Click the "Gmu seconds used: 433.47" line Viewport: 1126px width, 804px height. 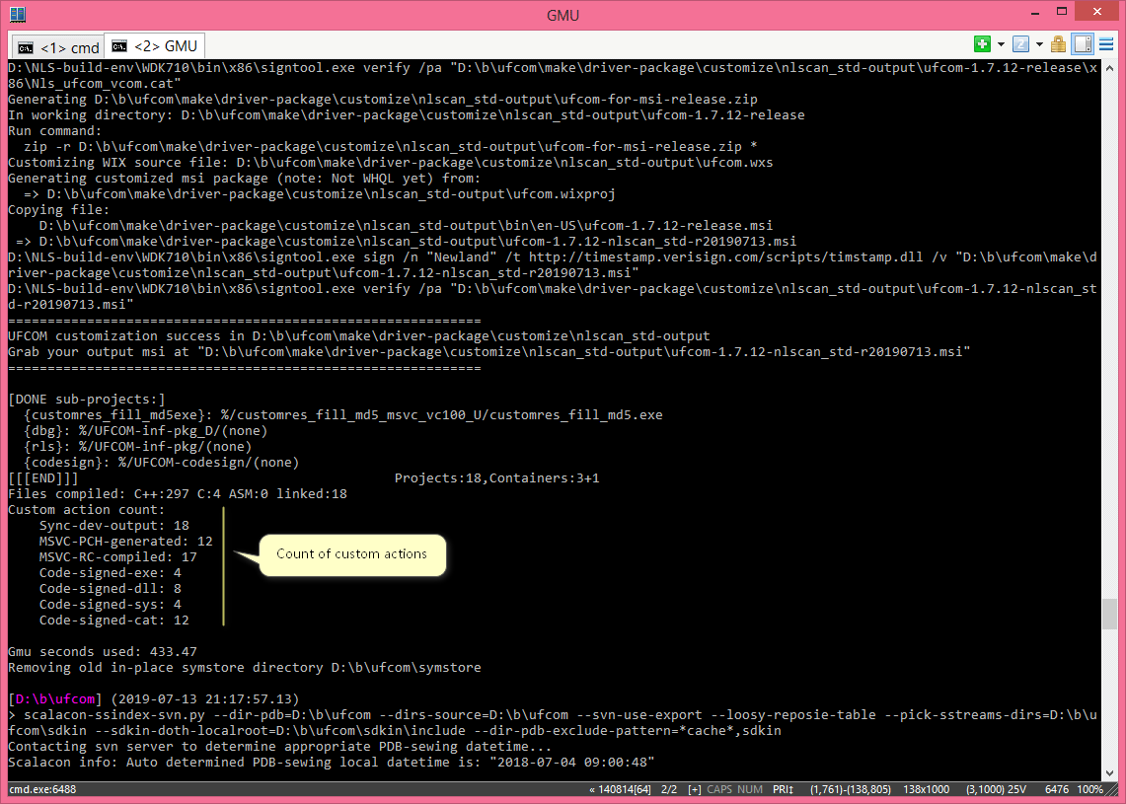[103, 652]
